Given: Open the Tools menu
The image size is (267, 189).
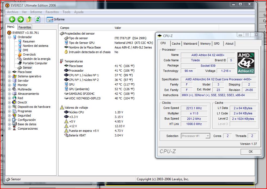Looking at the screenshot, I should click(66, 12).
